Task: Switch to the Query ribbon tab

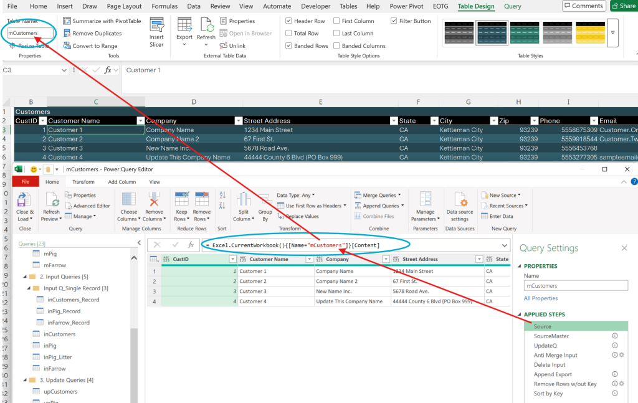Action: 512,6
